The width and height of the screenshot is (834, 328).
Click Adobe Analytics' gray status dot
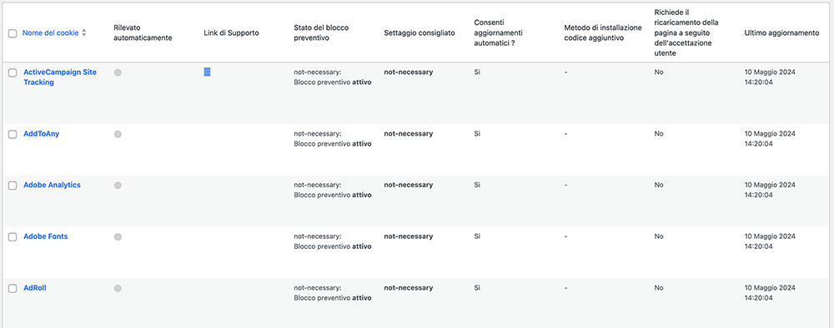pos(118,186)
